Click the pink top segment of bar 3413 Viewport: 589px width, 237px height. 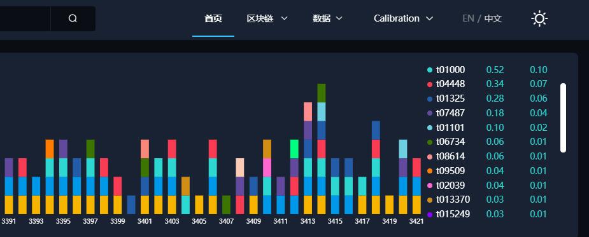pos(308,111)
